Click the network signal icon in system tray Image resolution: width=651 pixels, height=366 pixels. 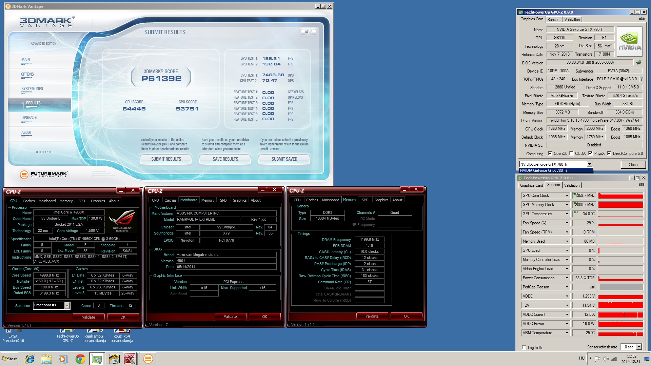(614, 359)
